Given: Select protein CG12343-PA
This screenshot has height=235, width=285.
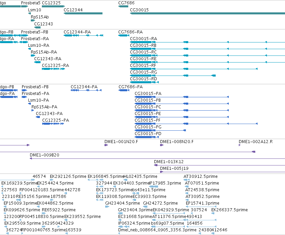Looking at the screenshot, I should click(38, 117).
